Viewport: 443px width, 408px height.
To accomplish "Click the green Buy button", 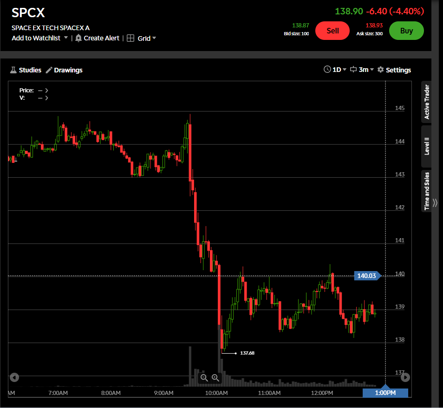I will [x=406, y=31].
